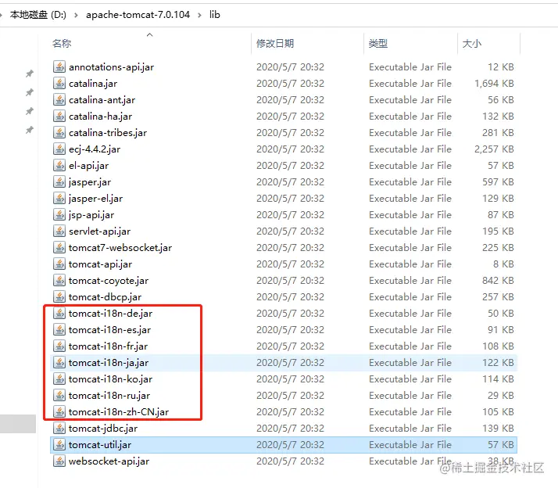This screenshot has width=558, height=488.
Task: Click the 122 KB size of tomcat-i18n-ja.jar
Action: tap(498, 363)
